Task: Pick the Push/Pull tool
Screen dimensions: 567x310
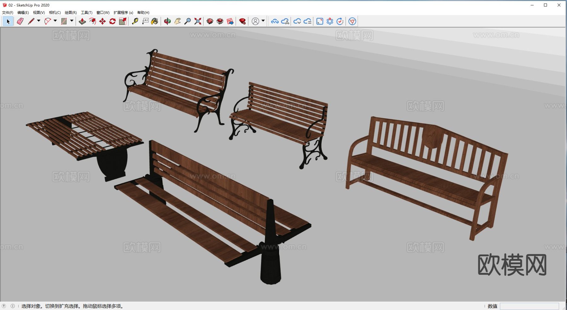Action: [x=82, y=21]
